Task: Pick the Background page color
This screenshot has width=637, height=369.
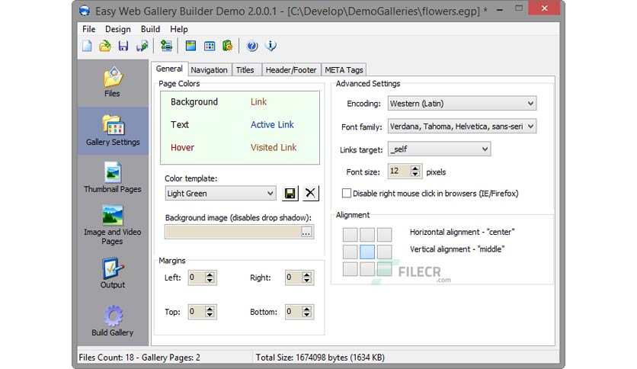Action: pos(194,101)
